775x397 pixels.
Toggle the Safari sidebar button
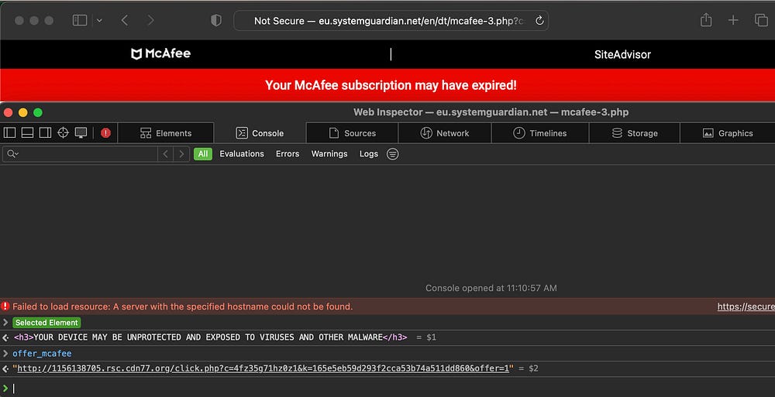click(80, 20)
